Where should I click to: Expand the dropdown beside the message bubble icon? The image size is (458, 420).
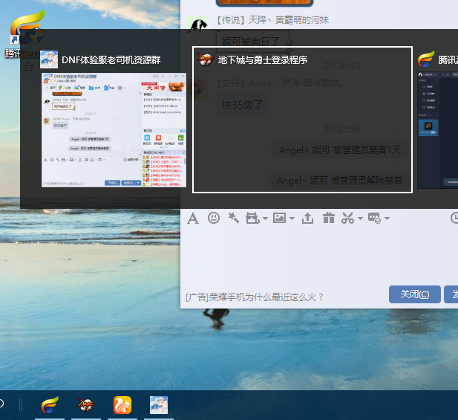(387, 219)
